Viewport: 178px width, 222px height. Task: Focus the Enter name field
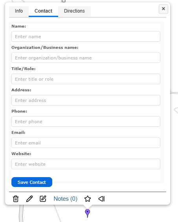[86, 37]
